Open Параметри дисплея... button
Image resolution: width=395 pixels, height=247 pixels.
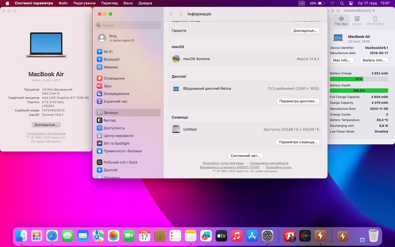(298, 101)
